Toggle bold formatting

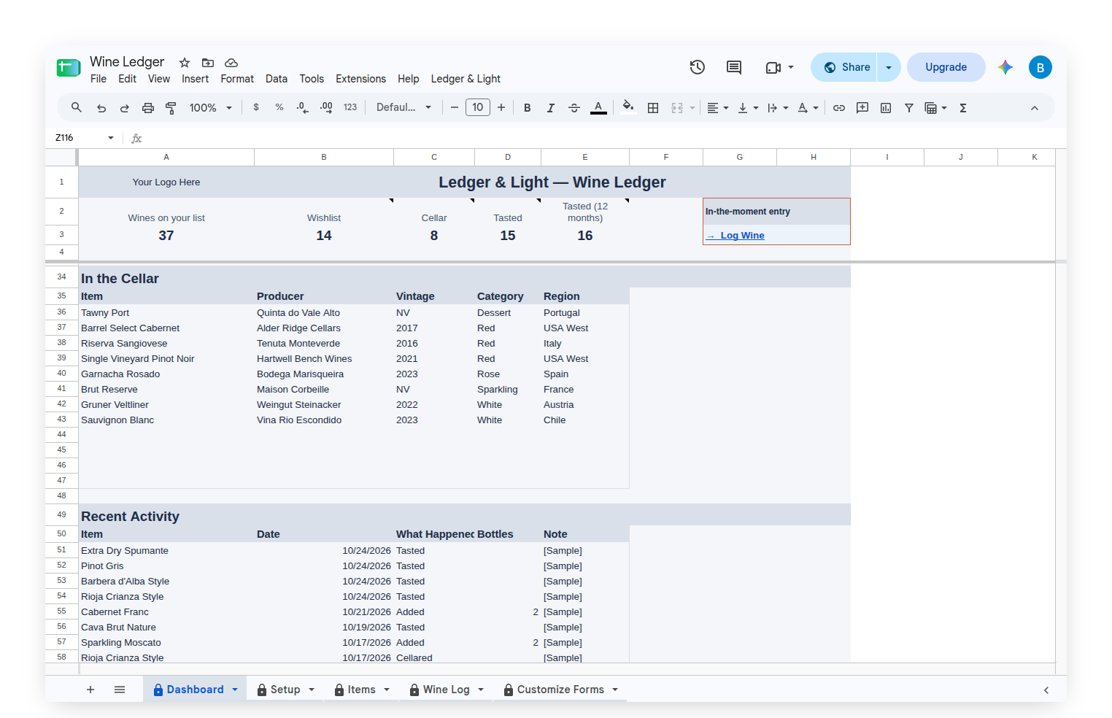click(528, 108)
